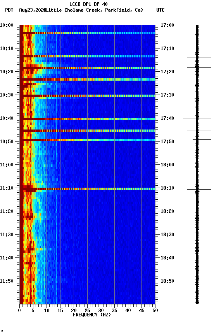Click the broadband event band near 10:13 in spectrogram
Screen dimensions: 214x335
click(87, 56)
